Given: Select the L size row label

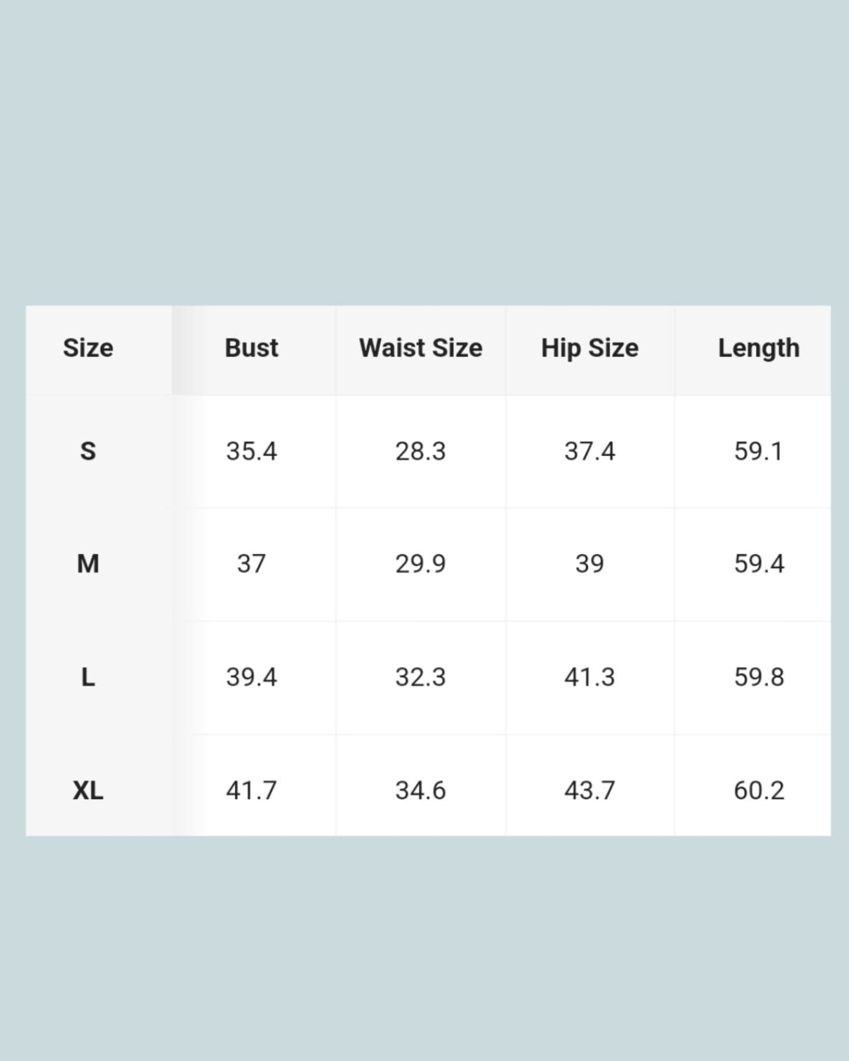Looking at the screenshot, I should [88, 677].
